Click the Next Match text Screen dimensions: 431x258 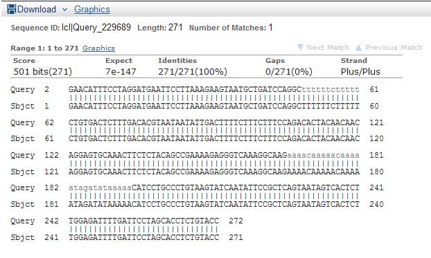[x=328, y=48]
